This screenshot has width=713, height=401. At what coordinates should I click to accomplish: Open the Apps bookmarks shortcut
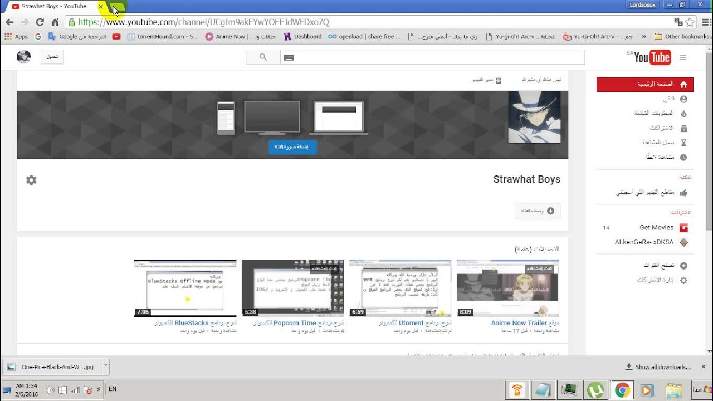click(16, 37)
